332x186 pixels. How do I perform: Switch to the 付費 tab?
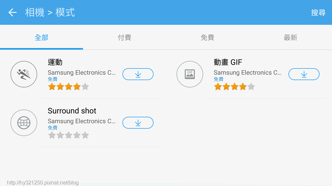[x=124, y=37]
